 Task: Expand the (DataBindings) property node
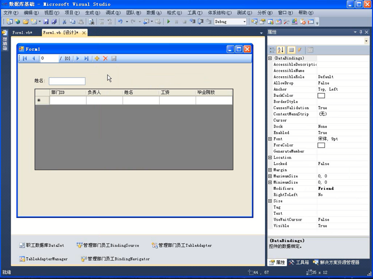[x=270, y=58]
